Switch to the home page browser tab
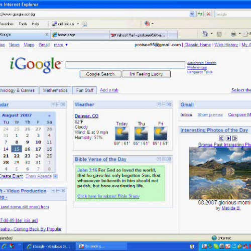This screenshot has width=251, height=251. pos(80,35)
